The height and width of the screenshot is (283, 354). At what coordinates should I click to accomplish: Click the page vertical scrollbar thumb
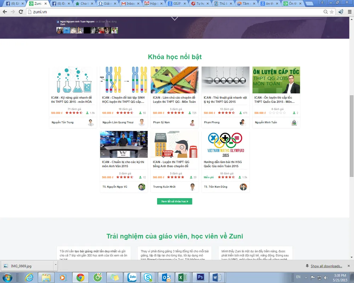tap(352, 136)
